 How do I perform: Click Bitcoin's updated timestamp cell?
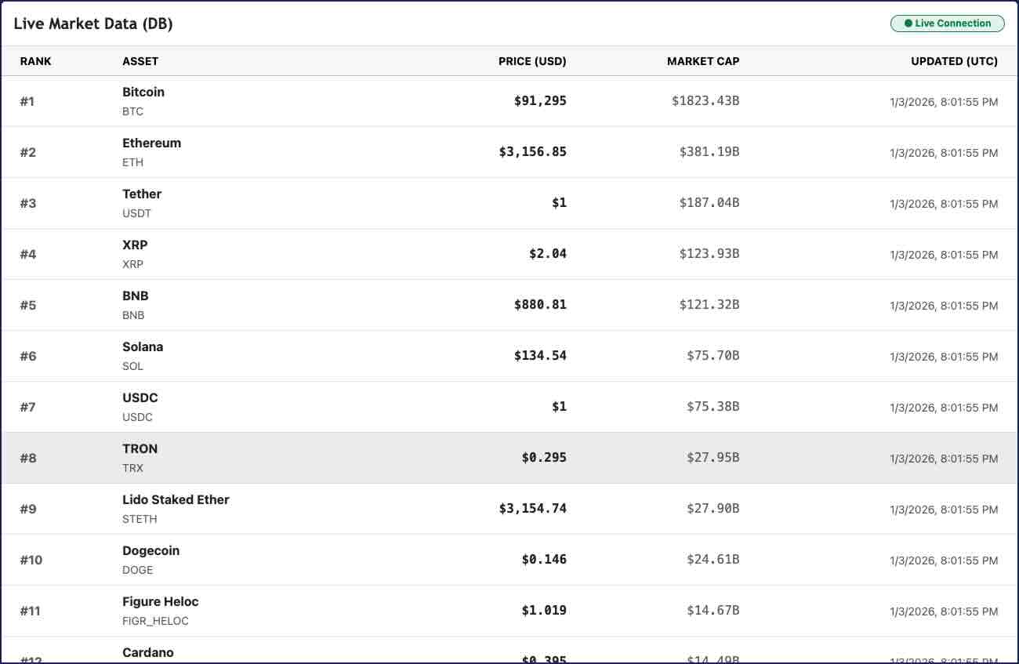(943, 102)
